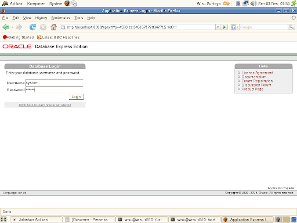This screenshot has height=223, width=297.
Task: Open the Aplikasi panel menu
Action: click(x=13, y=3)
